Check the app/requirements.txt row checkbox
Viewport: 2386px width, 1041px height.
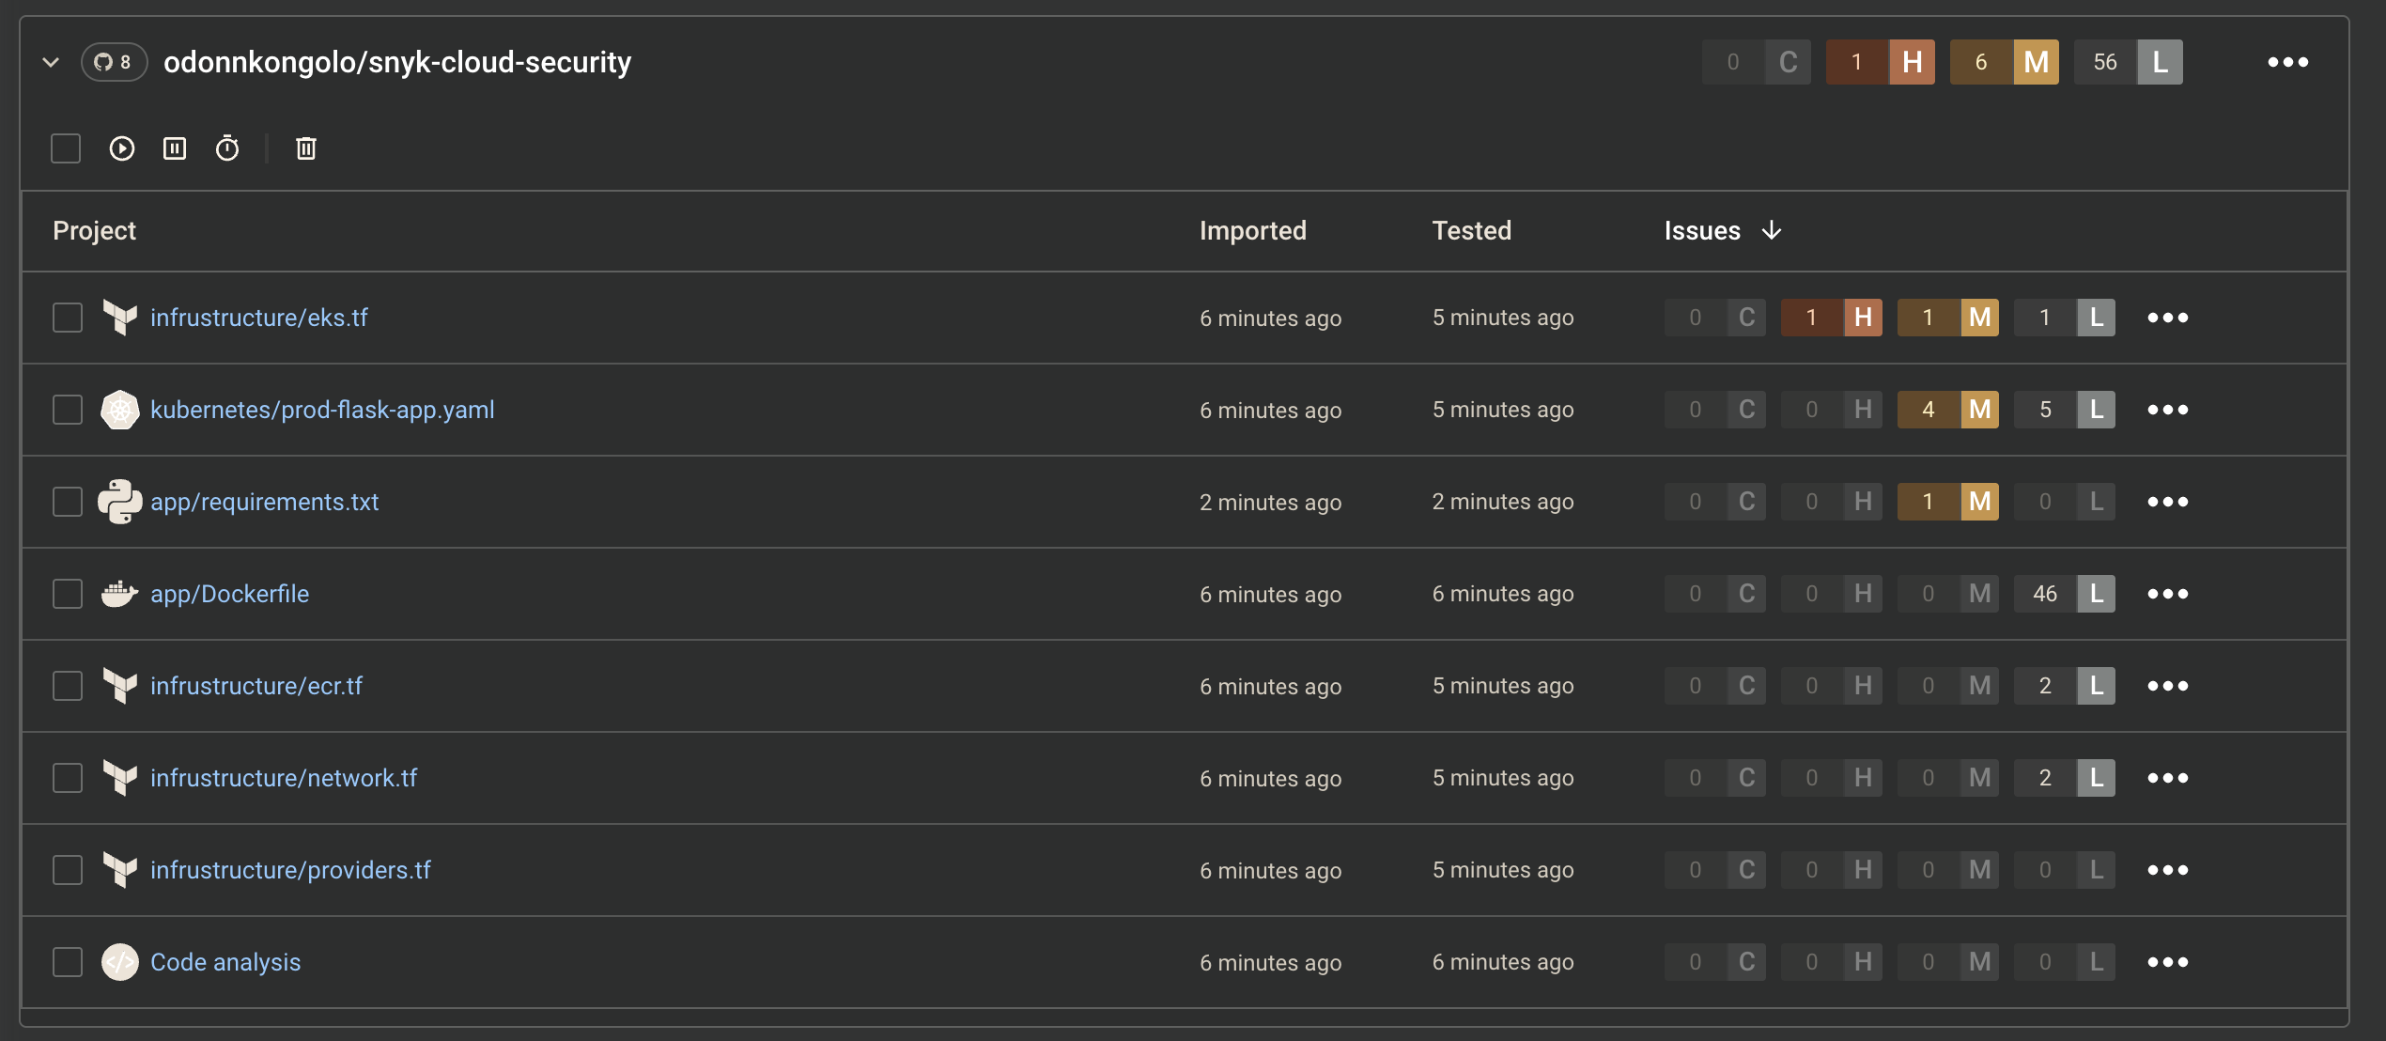tap(68, 502)
